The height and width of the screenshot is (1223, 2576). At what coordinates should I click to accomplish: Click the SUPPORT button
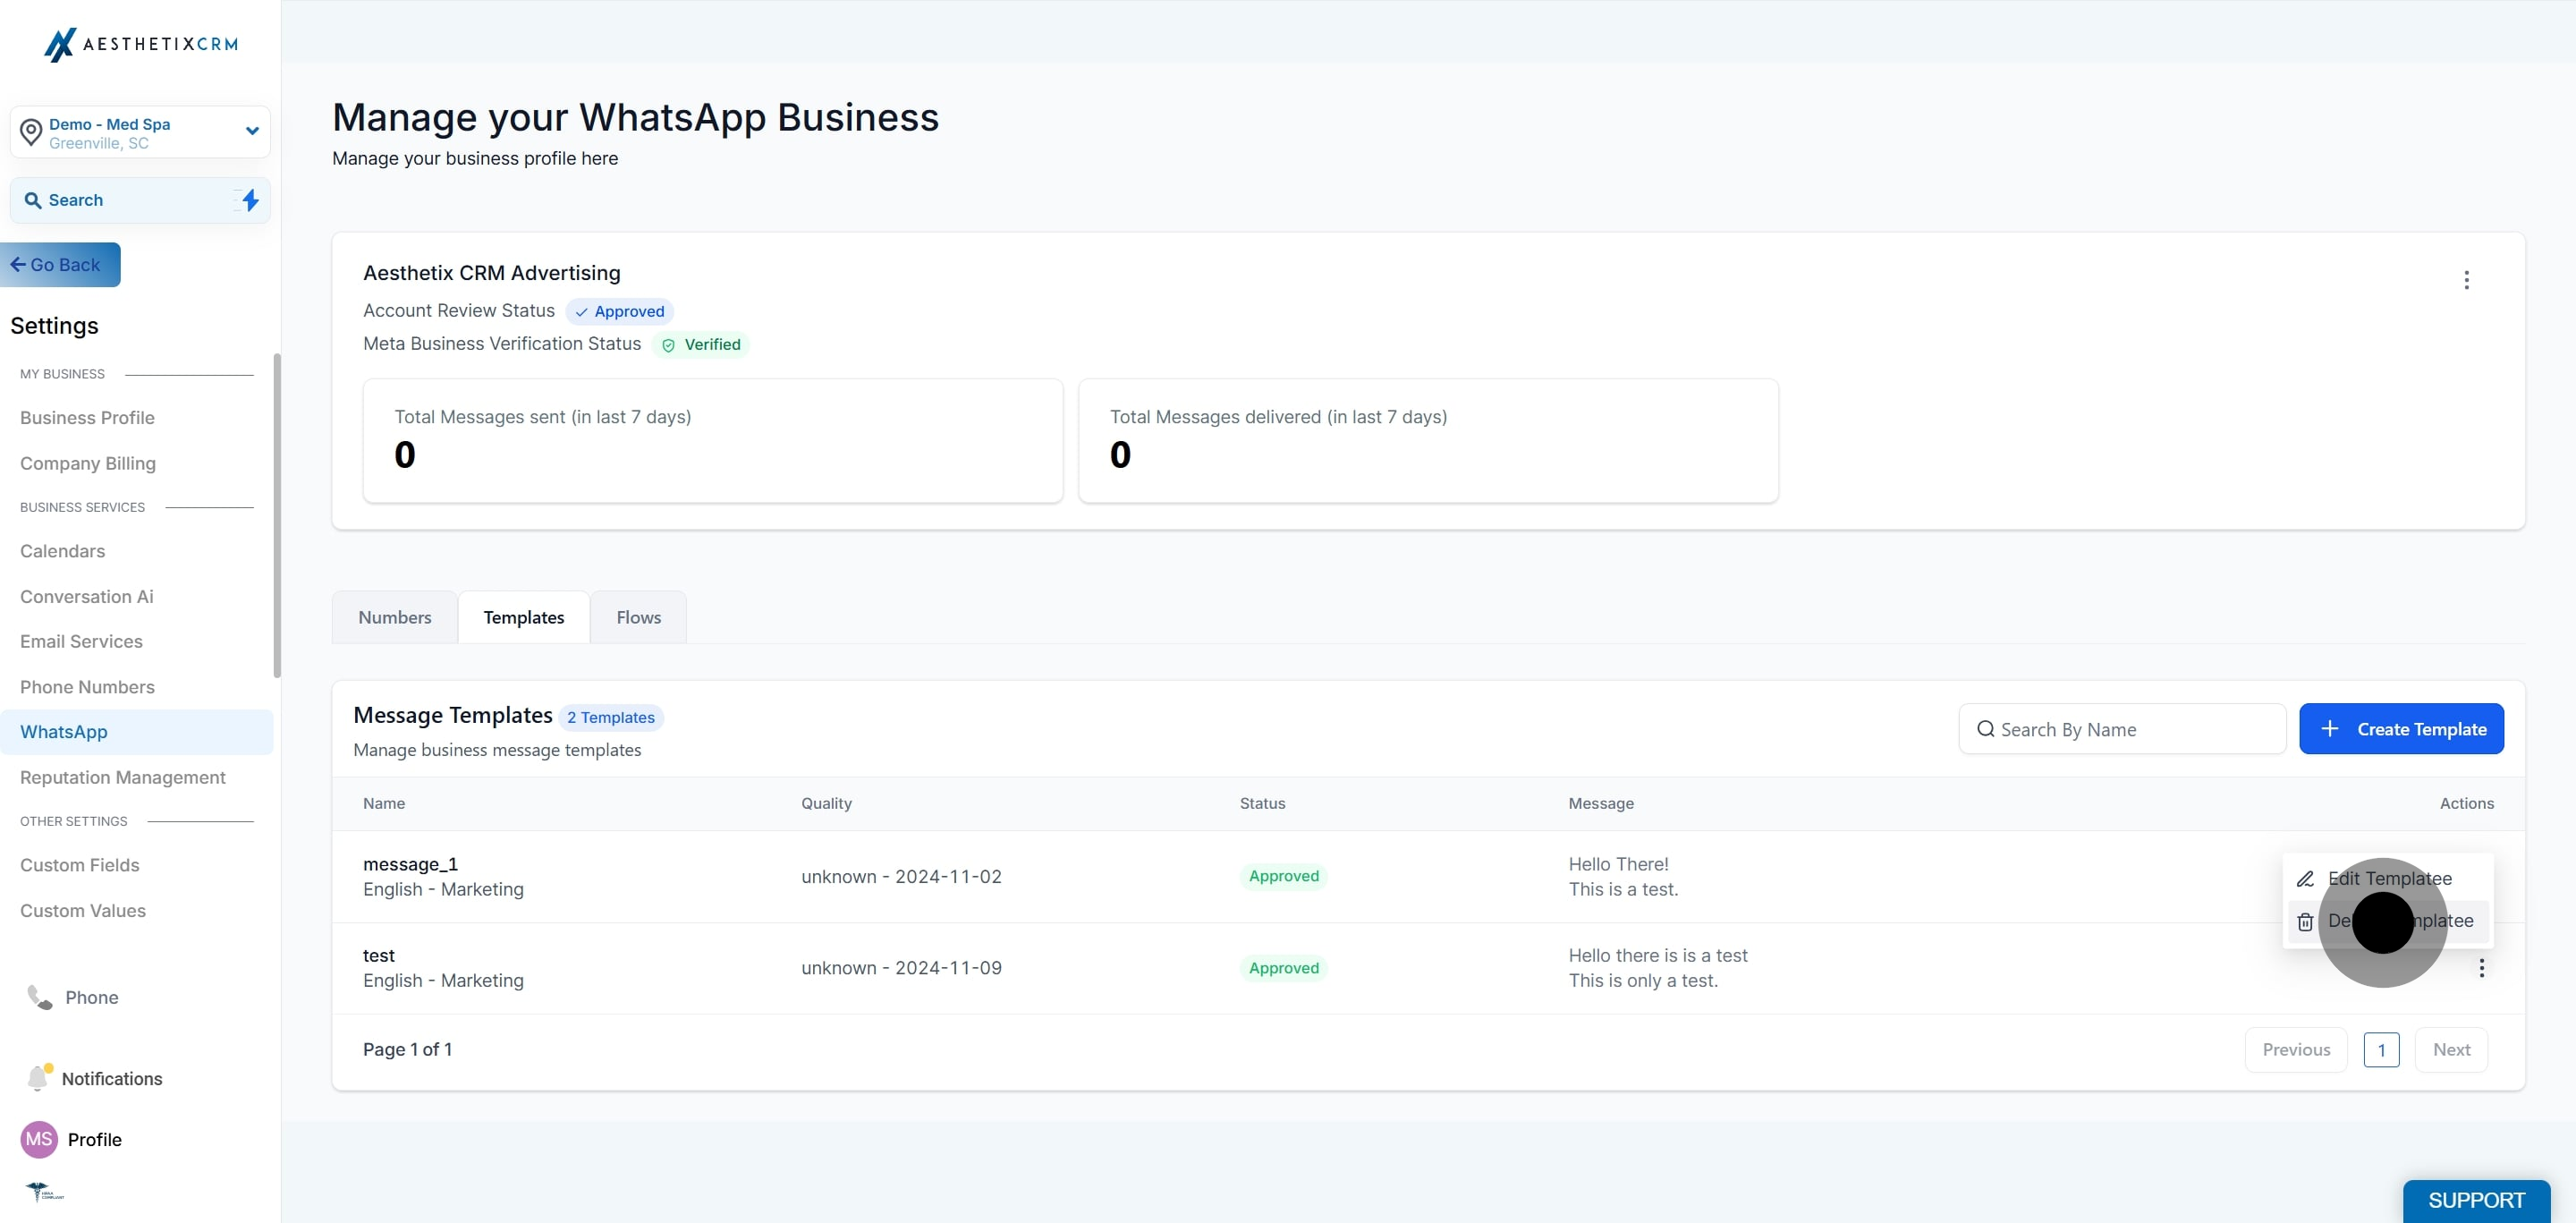point(2476,1201)
